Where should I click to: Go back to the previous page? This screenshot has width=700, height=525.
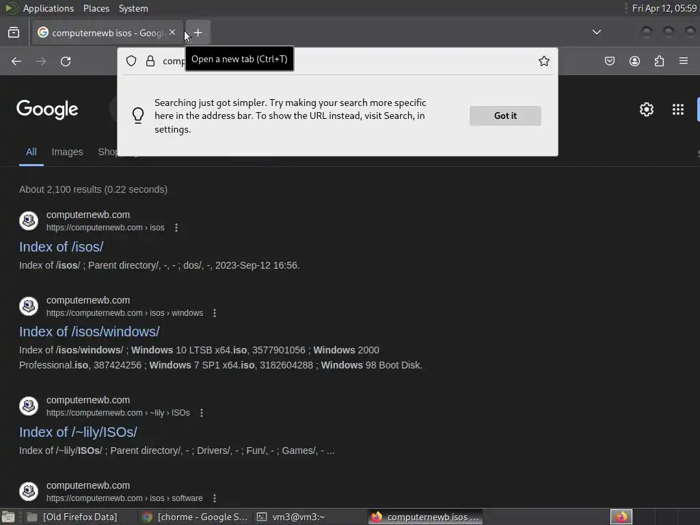(x=16, y=61)
